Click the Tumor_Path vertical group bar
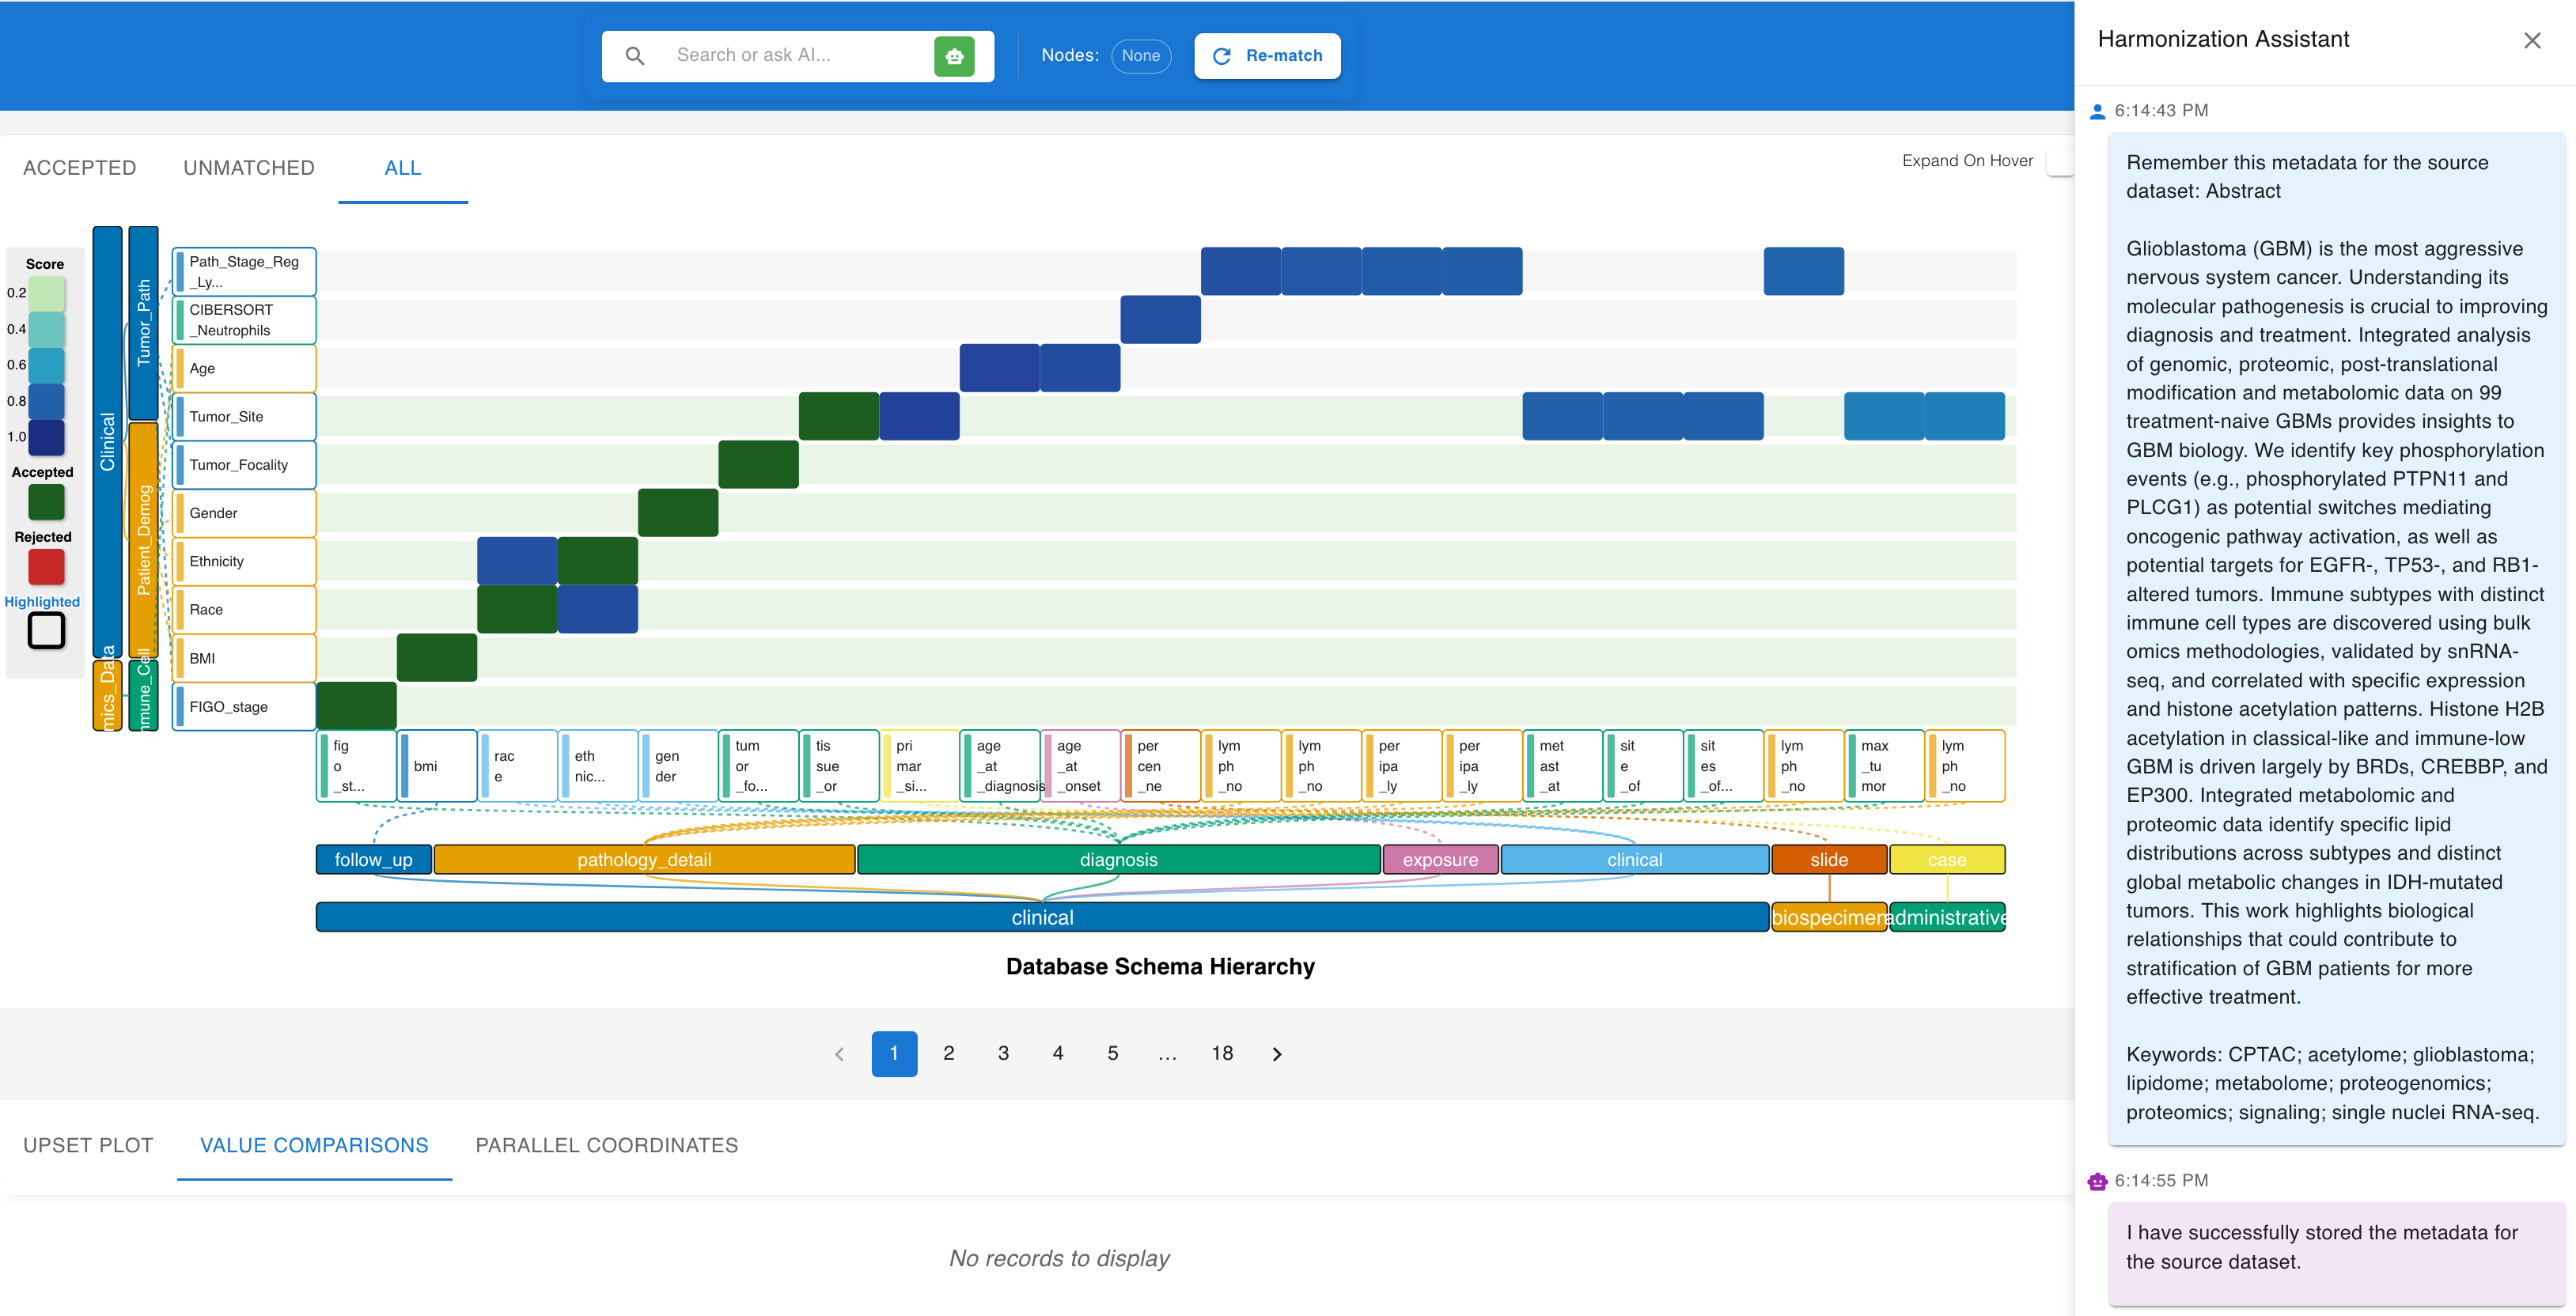 (x=143, y=323)
